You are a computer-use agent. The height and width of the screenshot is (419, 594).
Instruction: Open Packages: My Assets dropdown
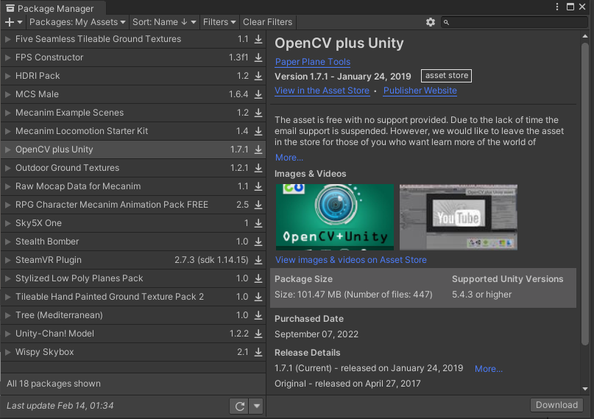tap(77, 22)
